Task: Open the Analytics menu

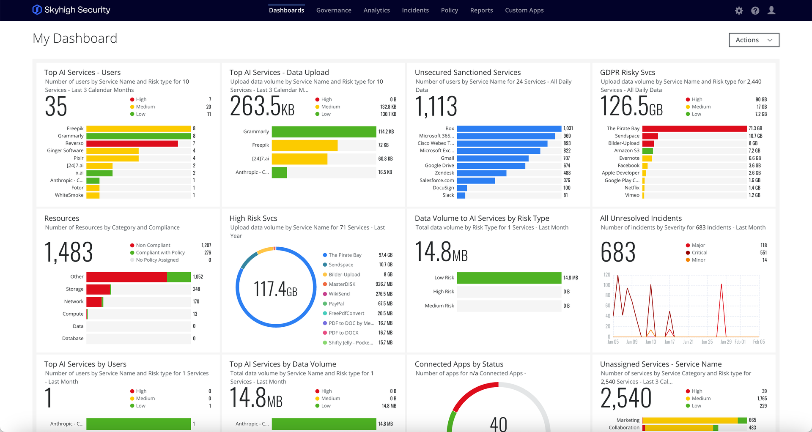Action: (x=376, y=10)
